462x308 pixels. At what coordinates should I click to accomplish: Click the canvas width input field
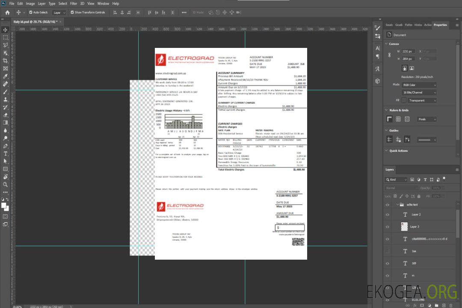[x=408, y=51]
